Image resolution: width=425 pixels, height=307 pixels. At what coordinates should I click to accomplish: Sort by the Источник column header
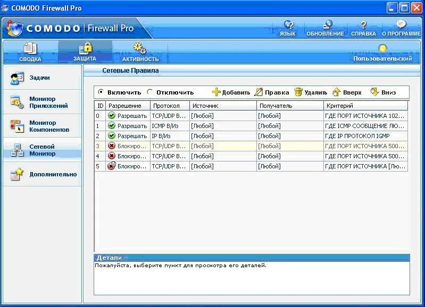pos(223,106)
